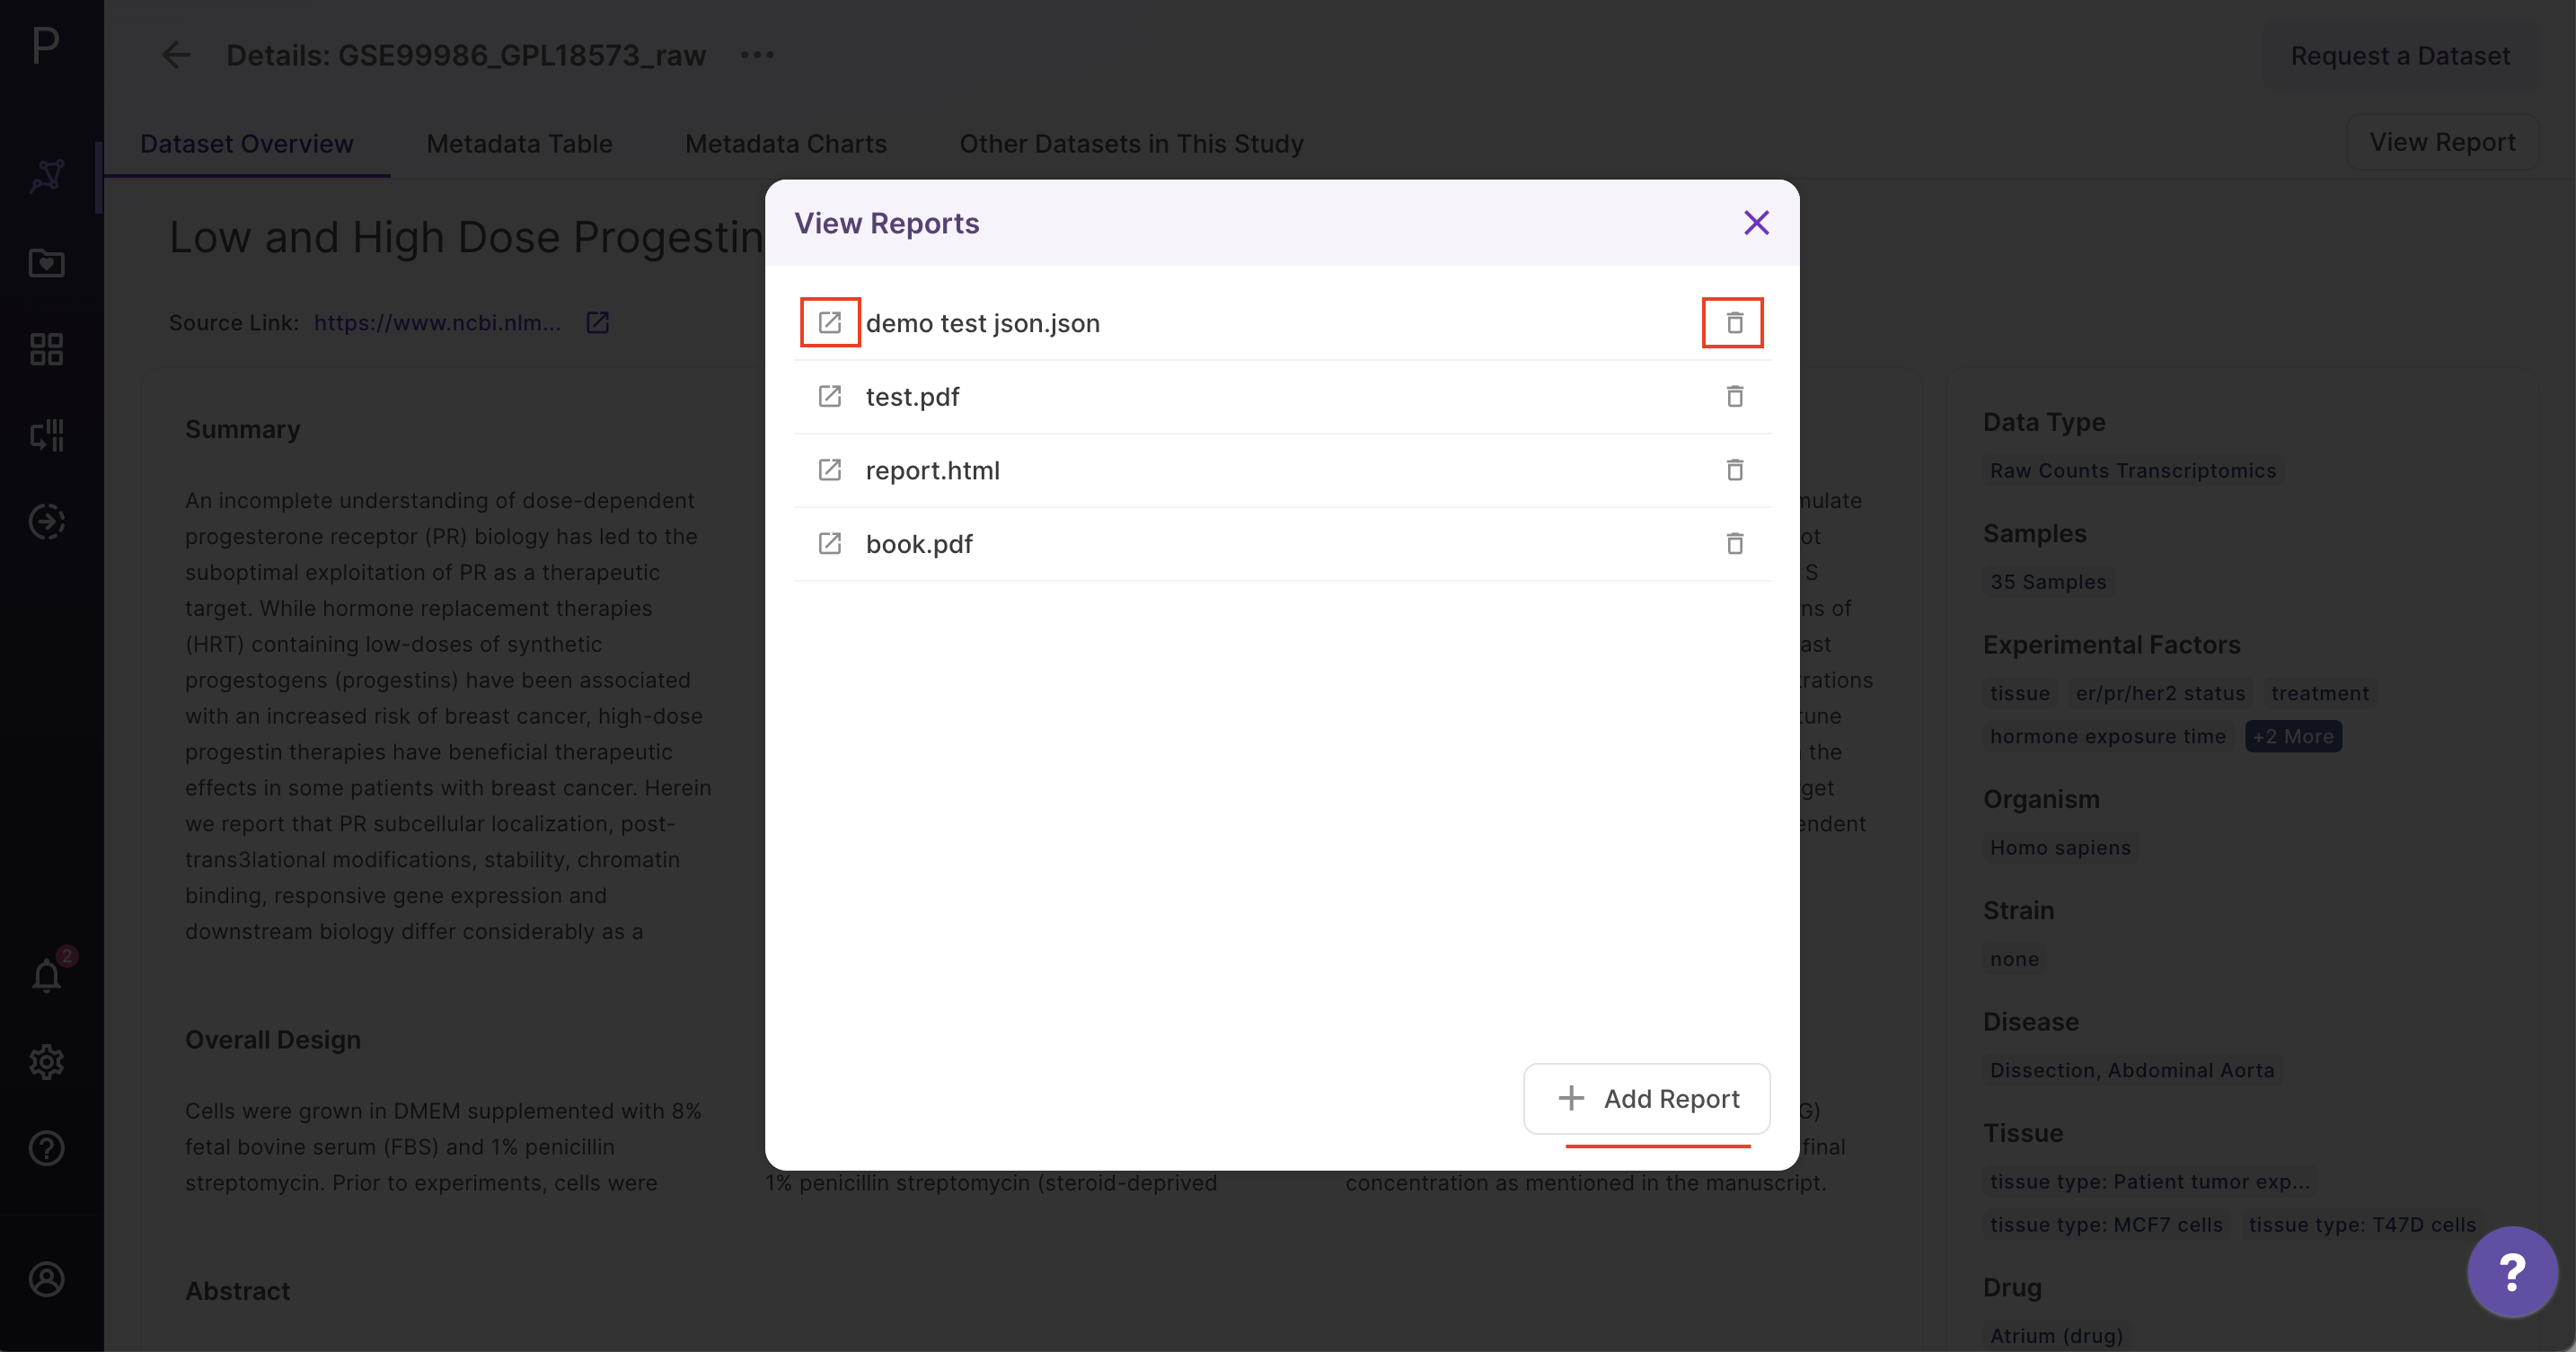Delete the book.pdf report

(1734, 544)
